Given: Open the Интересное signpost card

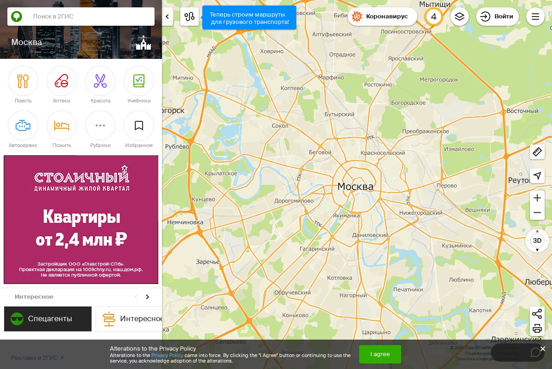Looking at the screenshot, I should click(129, 319).
